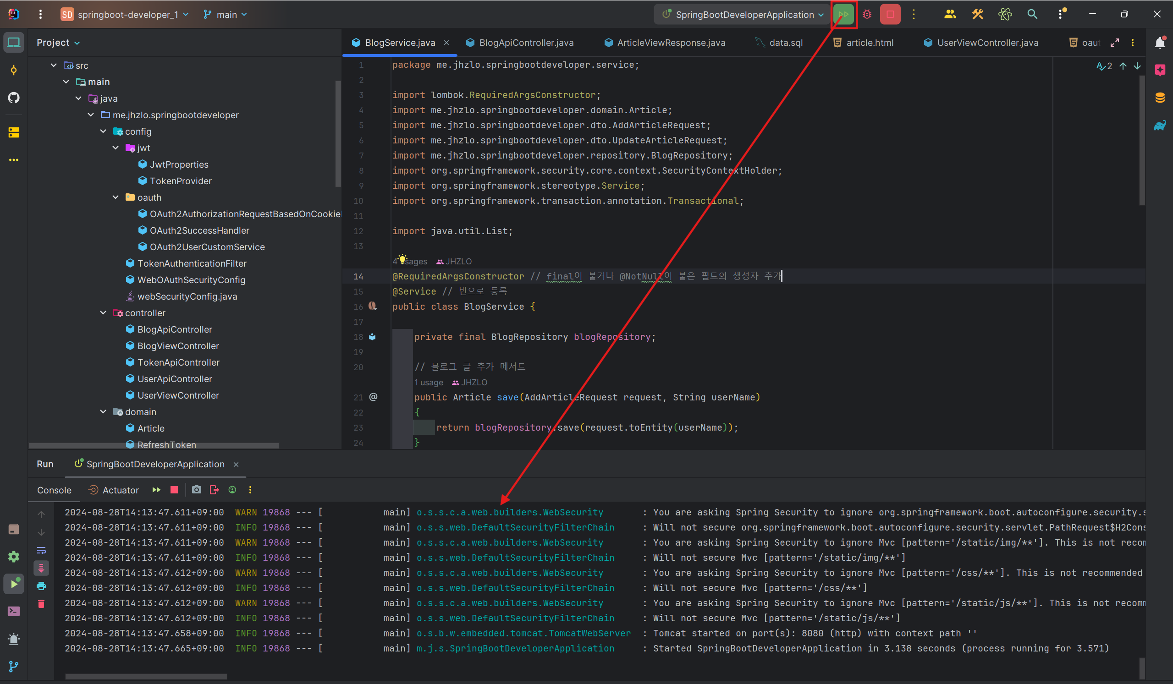Toggle scroll to end of console
The height and width of the screenshot is (684, 1173).
[x=41, y=568]
